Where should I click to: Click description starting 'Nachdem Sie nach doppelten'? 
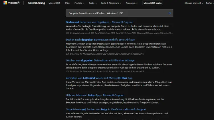[119, 47]
